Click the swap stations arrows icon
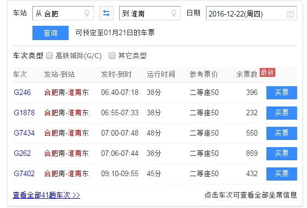Viewport: 307px width, 208px height. click(107, 13)
